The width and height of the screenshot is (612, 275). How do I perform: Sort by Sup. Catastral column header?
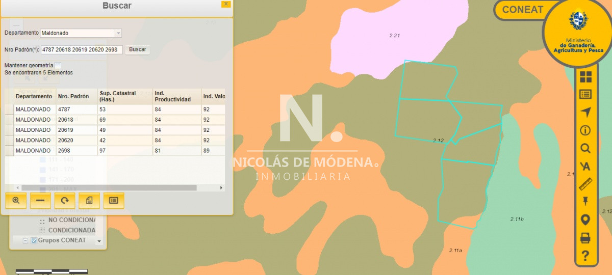[125, 96]
